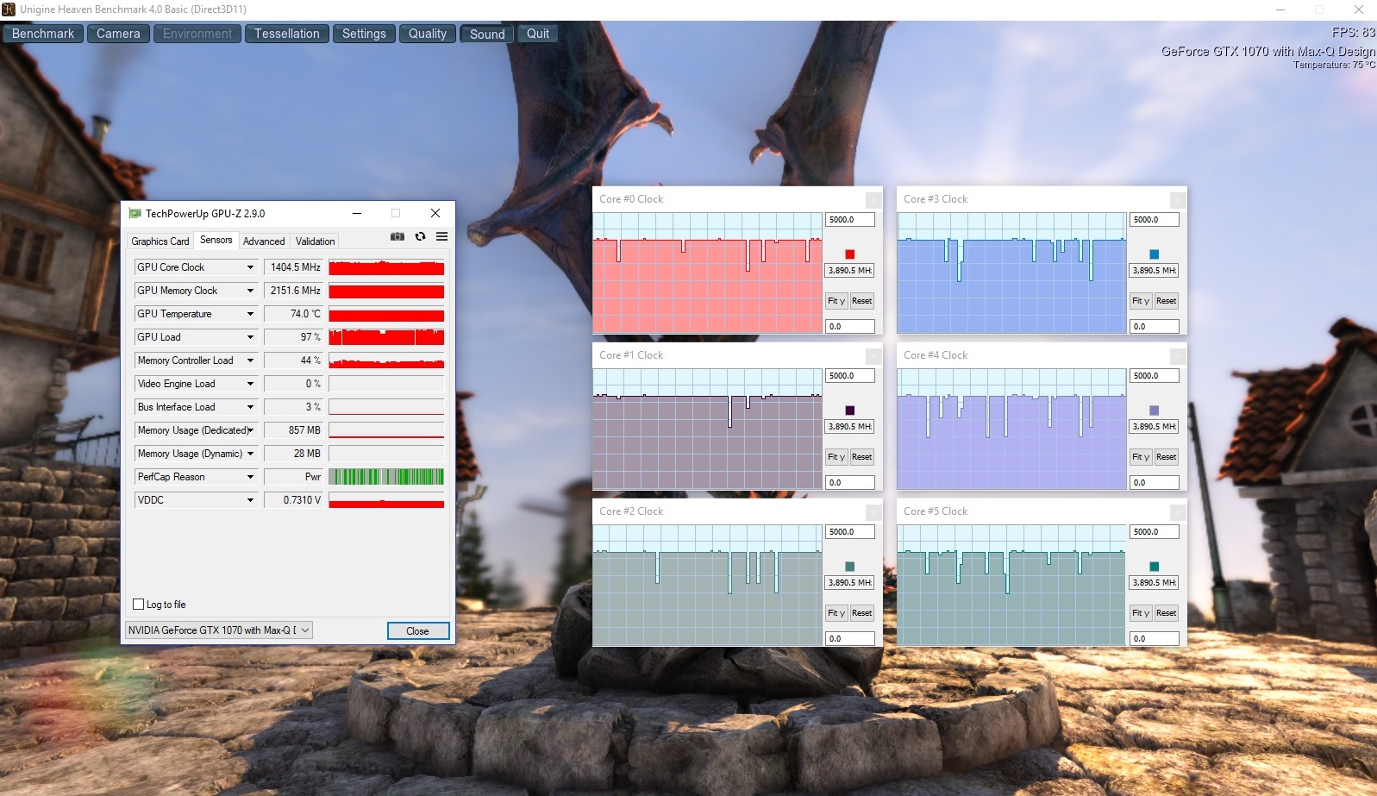Open the Benchmark menu in Heaven
The width and height of the screenshot is (1377, 796).
[43, 34]
